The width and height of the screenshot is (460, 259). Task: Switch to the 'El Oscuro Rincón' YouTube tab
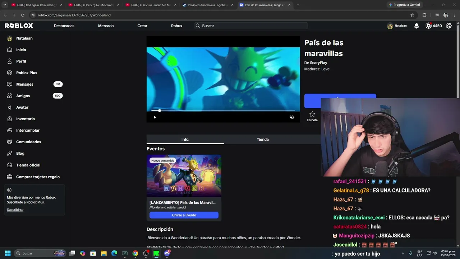[x=151, y=5]
